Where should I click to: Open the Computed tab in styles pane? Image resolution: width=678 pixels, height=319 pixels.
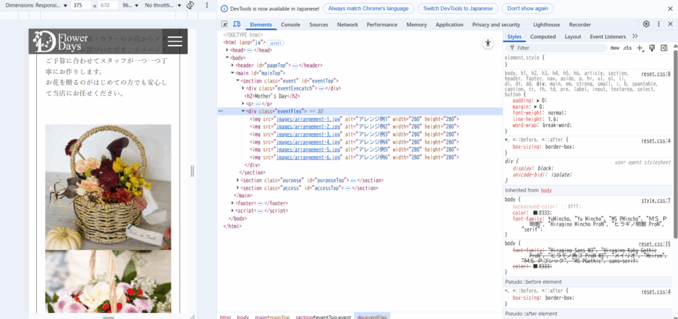click(x=543, y=36)
